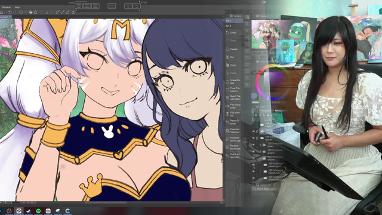Choose Scale/Rotate in Quick Access
This screenshot has height=215, width=382.
click(233, 81)
